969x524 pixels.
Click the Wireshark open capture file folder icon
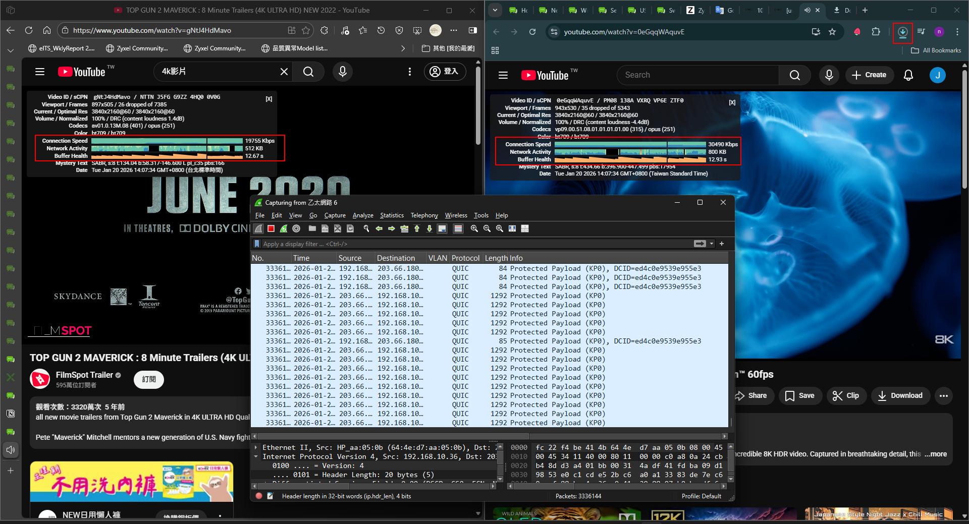point(312,228)
